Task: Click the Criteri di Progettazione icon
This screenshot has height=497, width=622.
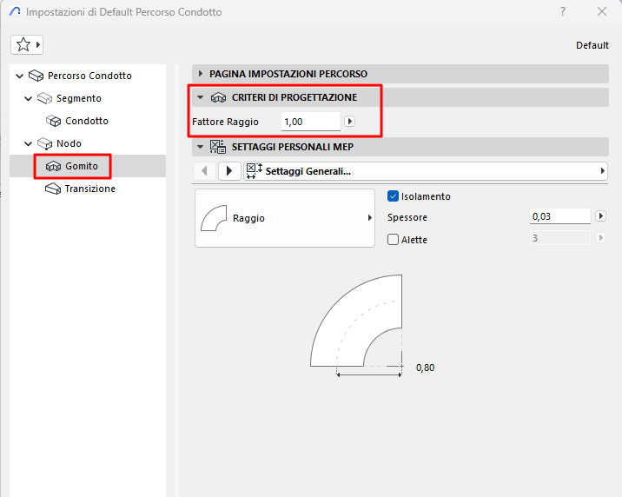Action: pyautogui.click(x=218, y=97)
